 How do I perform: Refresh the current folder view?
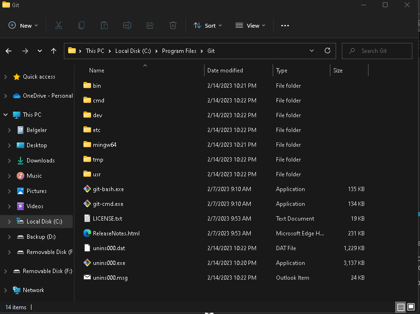pos(327,51)
